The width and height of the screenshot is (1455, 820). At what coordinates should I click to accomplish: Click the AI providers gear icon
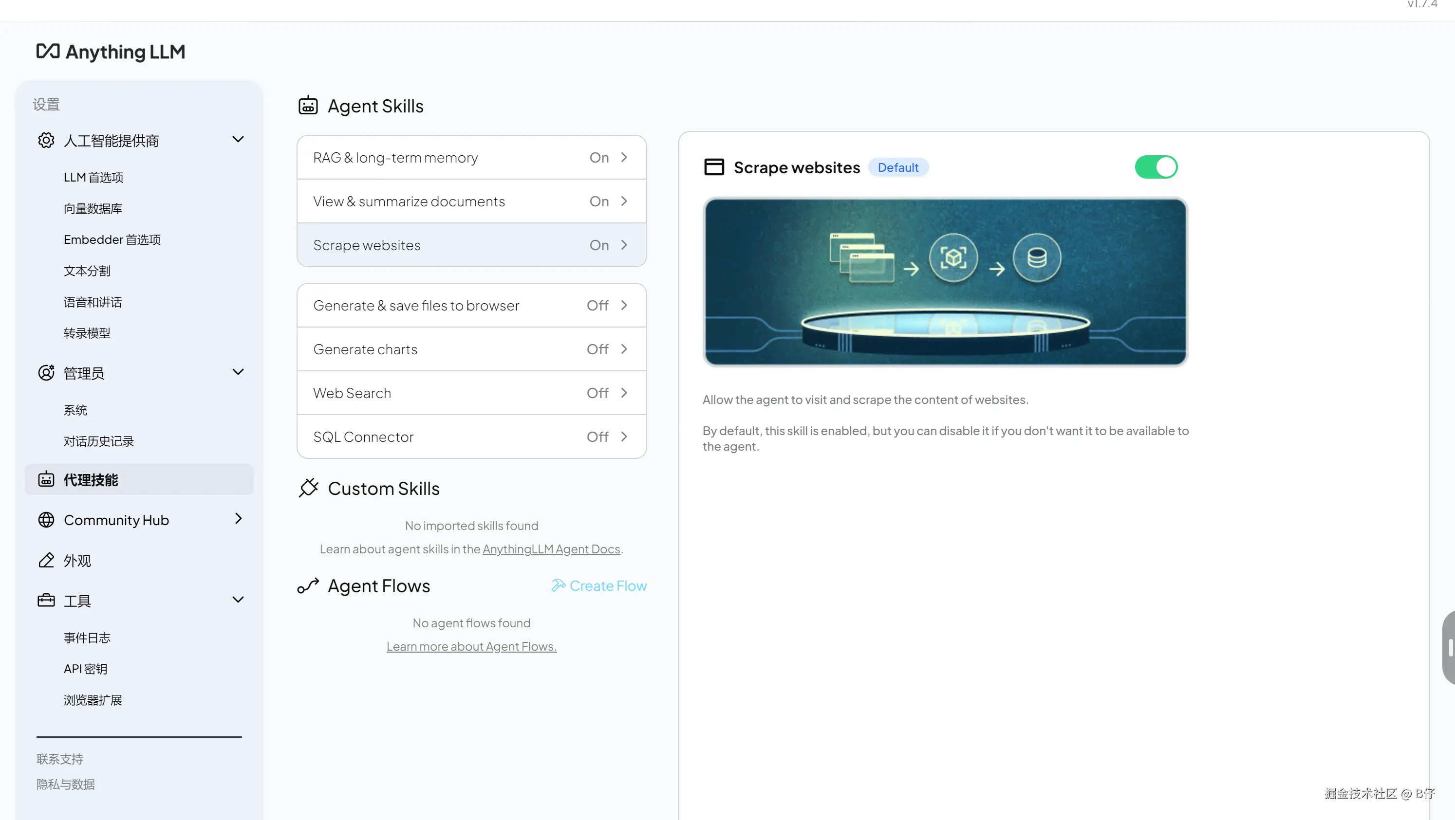(46, 140)
